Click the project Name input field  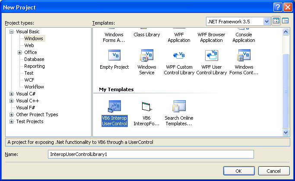point(151,154)
